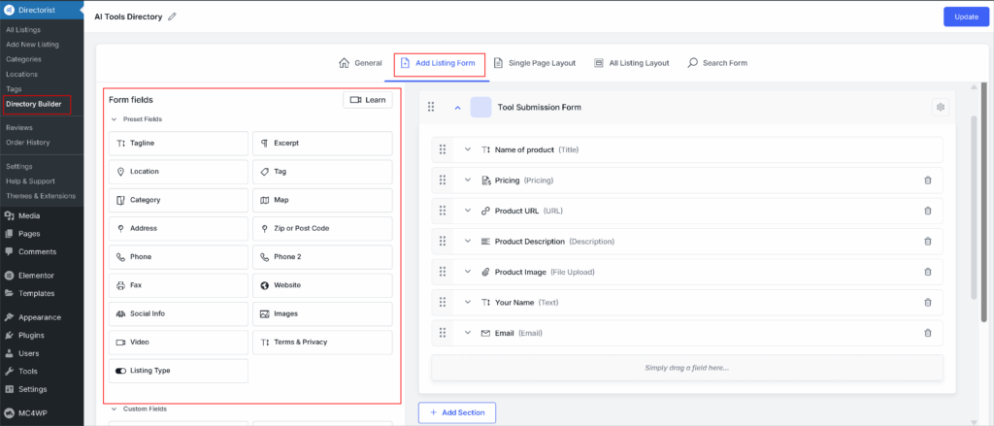Collapse the Tool Submission Form section
Image resolution: width=994 pixels, height=426 pixels.
(x=457, y=108)
